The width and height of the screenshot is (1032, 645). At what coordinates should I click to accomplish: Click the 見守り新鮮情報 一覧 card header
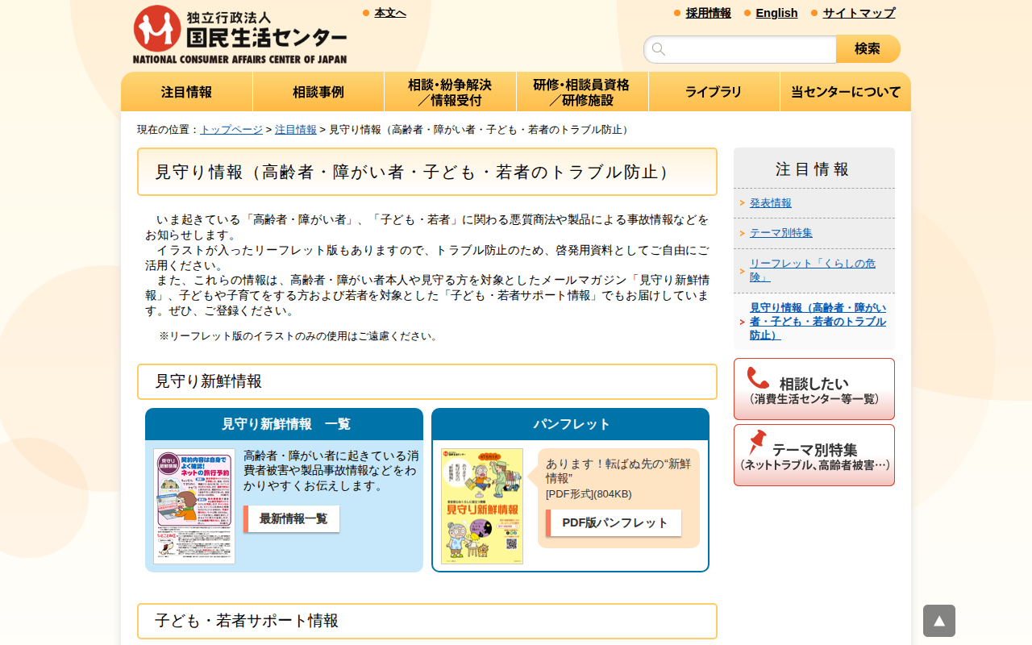285,424
